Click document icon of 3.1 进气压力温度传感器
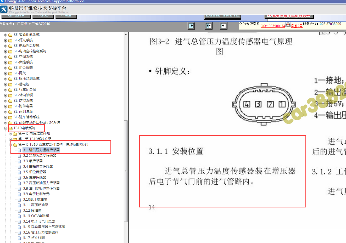The height and width of the screenshot is (243, 346). (x=19, y=150)
